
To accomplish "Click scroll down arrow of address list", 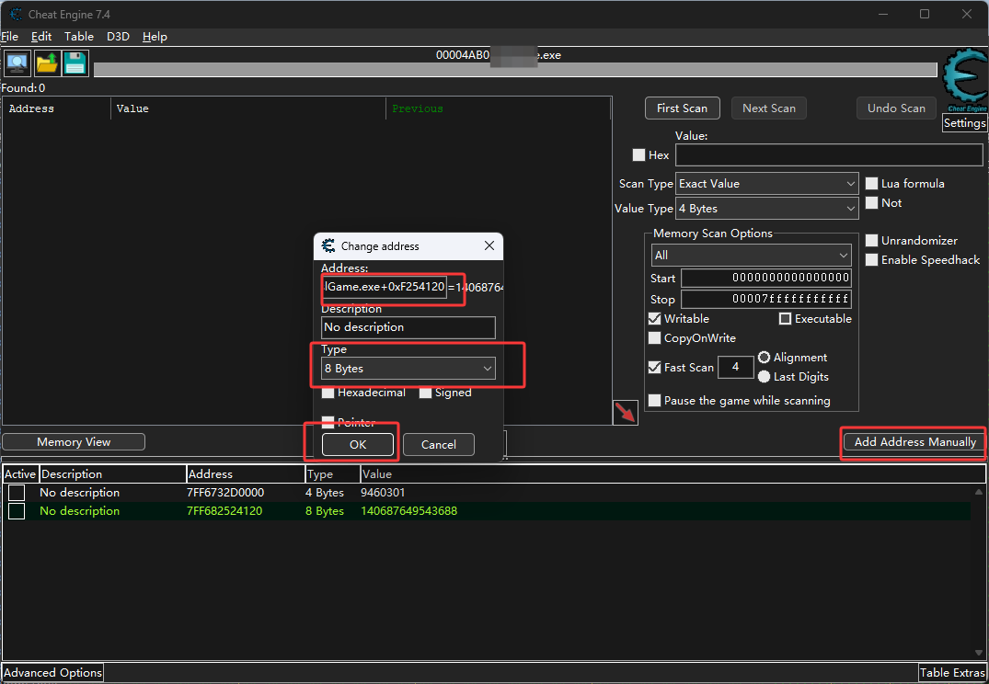I will [979, 653].
